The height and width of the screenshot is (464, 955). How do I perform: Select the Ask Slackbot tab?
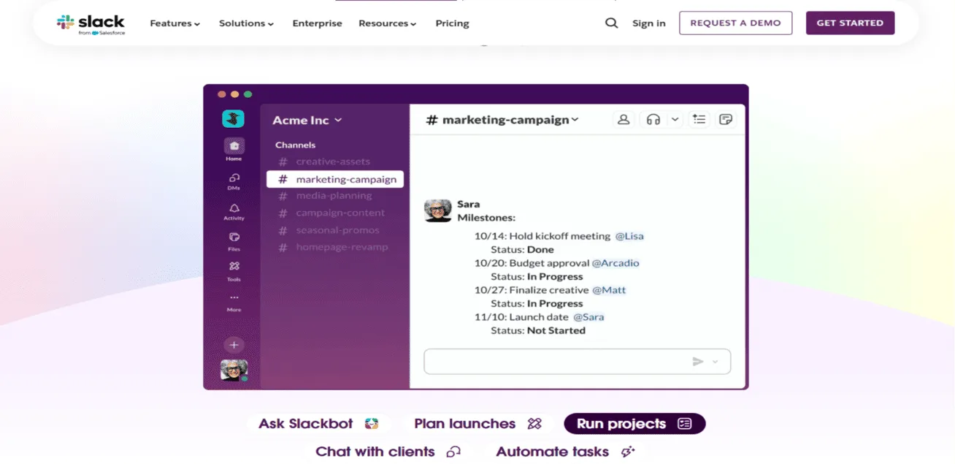(319, 424)
